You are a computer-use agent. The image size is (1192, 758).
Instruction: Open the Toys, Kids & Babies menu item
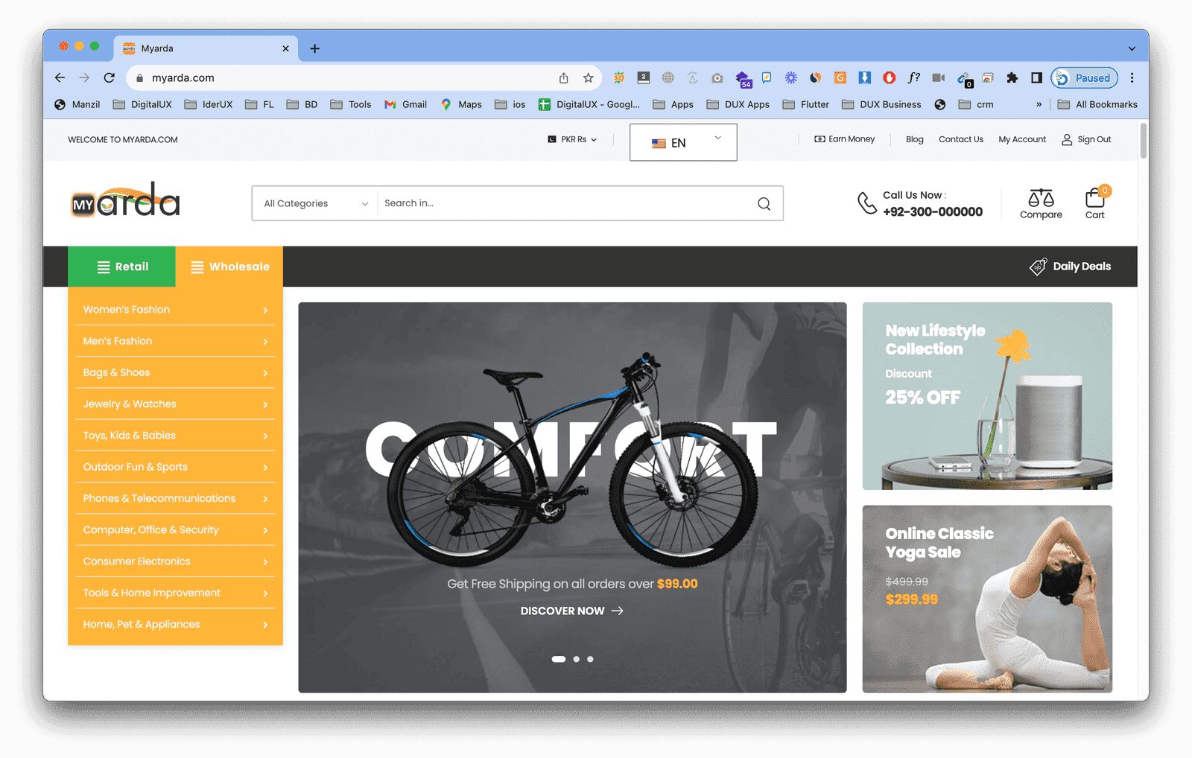coord(175,436)
